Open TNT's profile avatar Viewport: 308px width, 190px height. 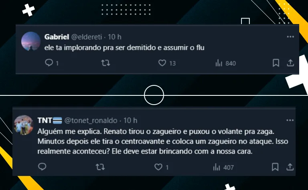pyautogui.click(x=23, y=125)
